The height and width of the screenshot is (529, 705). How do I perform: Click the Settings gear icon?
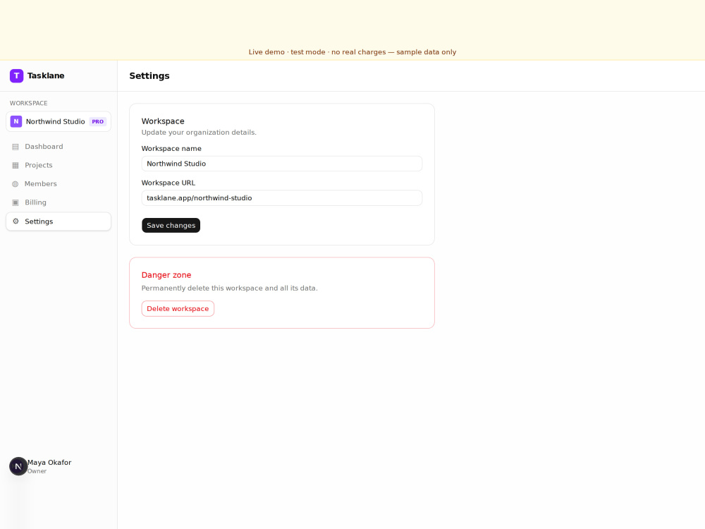point(16,221)
